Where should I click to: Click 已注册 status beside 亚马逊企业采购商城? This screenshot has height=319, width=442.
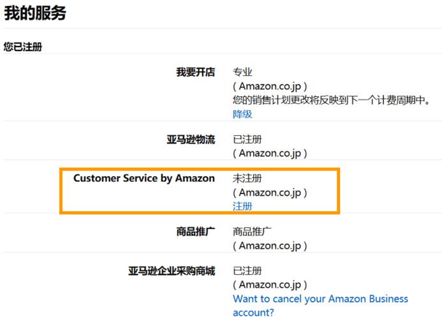[x=247, y=271]
